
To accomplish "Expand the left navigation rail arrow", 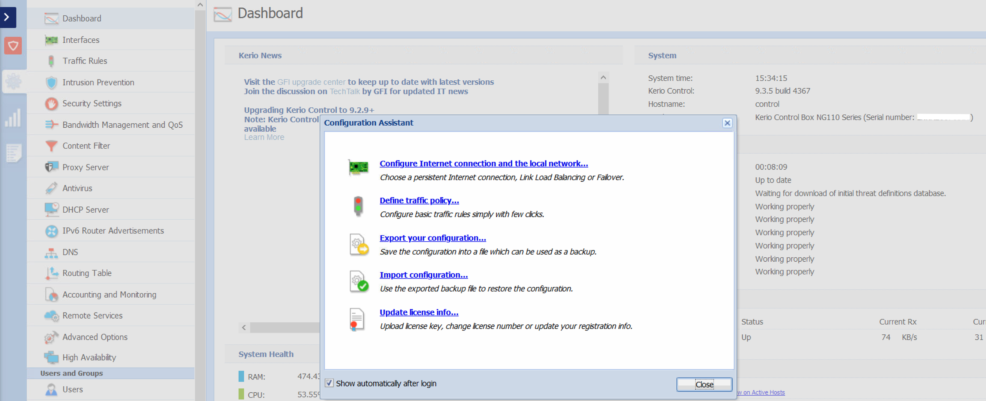I will click(x=8, y=17).
